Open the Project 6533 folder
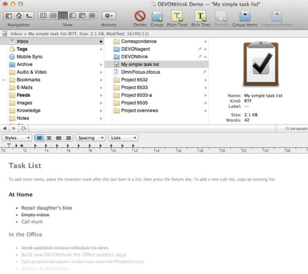This screenshot has height=274, width=308. pos(157,88)
